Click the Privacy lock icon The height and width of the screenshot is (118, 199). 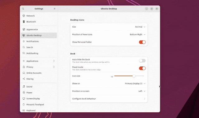point(24,67)
